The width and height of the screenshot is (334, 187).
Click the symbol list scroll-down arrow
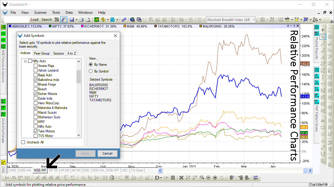[x=79, y=135]
